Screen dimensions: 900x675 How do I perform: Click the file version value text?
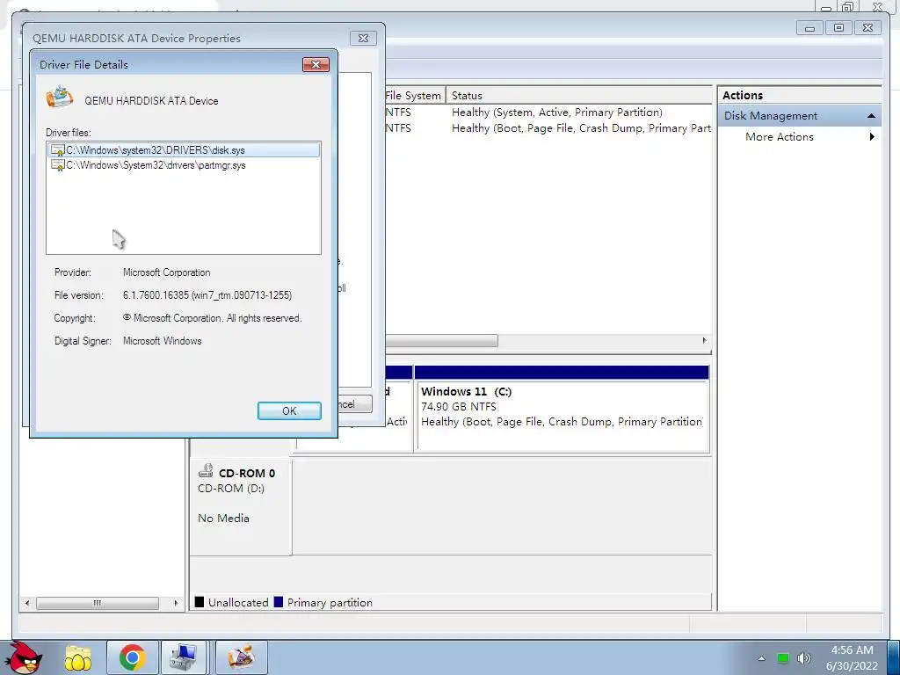tap(207, 295)
